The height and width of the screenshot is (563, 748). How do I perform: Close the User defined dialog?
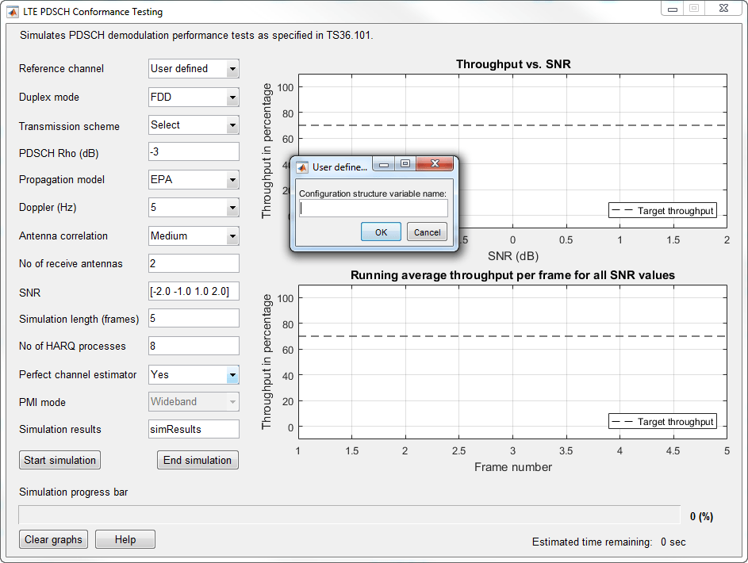pyautogui.click(x=435, y=163)
